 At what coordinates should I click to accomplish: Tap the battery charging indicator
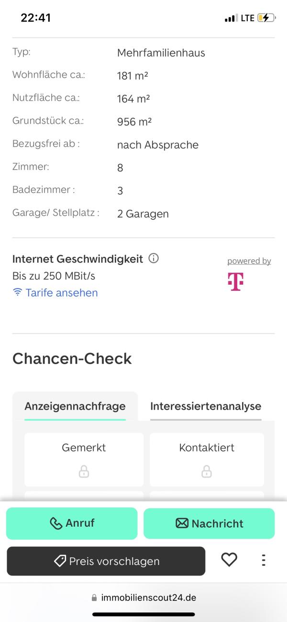(266, 18)
